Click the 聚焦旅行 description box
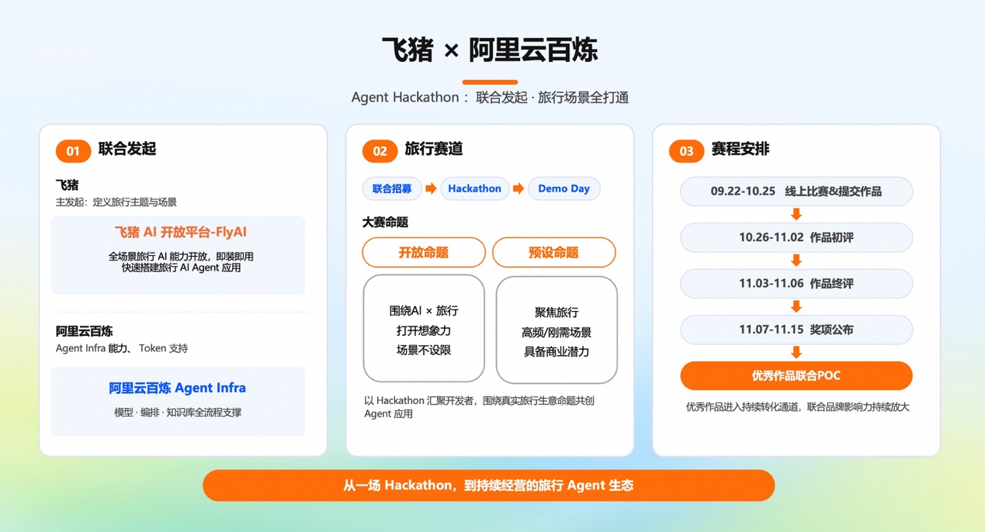The width and height of the screenshot is (985, 532). click(x=557, y=330)
